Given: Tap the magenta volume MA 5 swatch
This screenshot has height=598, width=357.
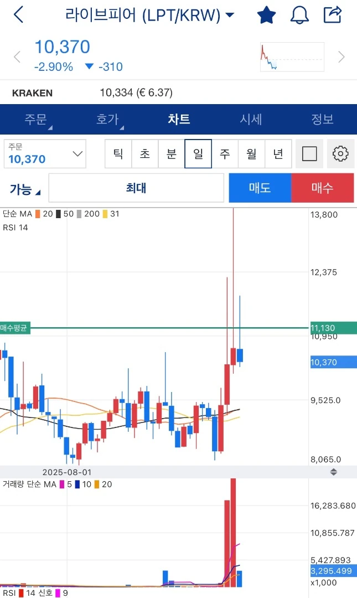Looking at the screenshot, I should [62, 484].
